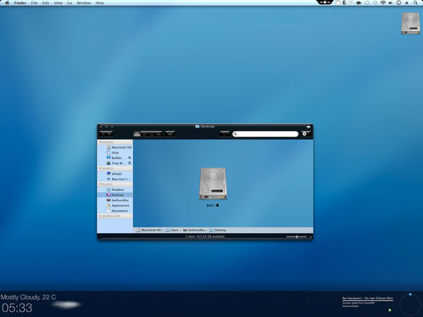Viewport: 423px width, 317px height.
Task: Eject the Time Machine volume
Action: 130,163
